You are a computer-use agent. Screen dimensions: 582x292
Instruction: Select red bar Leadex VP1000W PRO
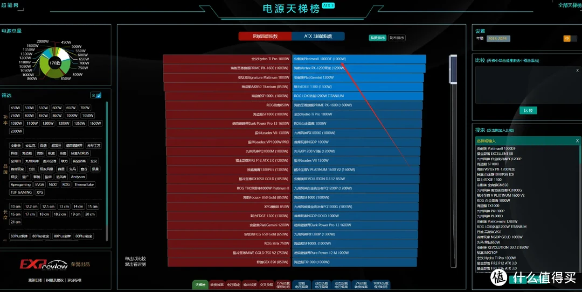(228, 142)
